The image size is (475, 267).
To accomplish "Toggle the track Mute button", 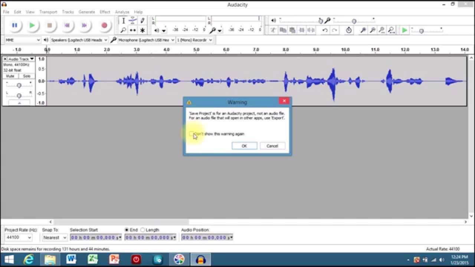I will click(10, 76).
